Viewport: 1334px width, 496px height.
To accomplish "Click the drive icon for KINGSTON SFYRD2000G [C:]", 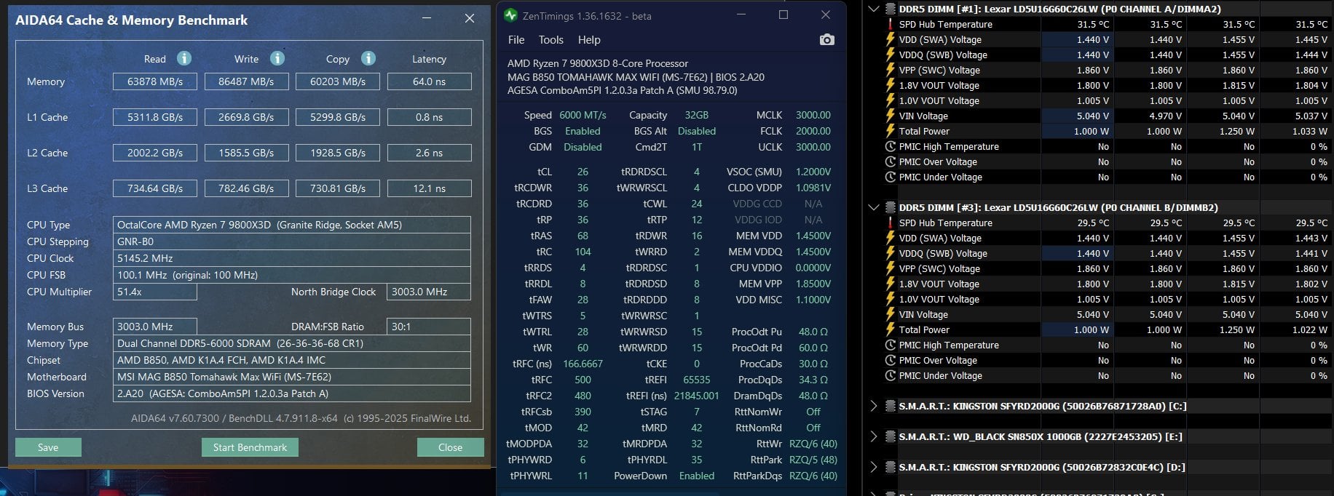I will (890, 406).
